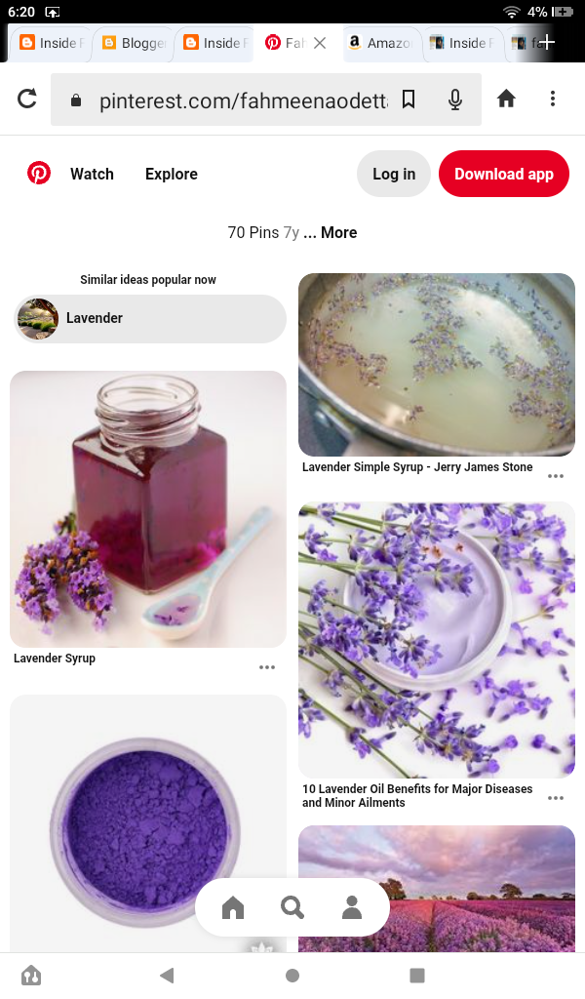Switch to the Blogger browser tab
The height and width of the screenshot is (999, 585).
[135, 43]
